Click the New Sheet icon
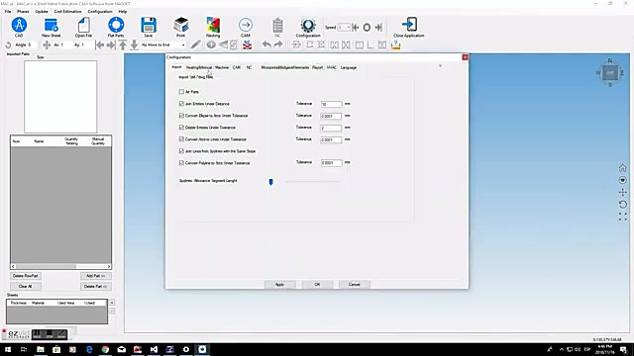Viewport: 634px width, 356px height. [x=51, y=26]
